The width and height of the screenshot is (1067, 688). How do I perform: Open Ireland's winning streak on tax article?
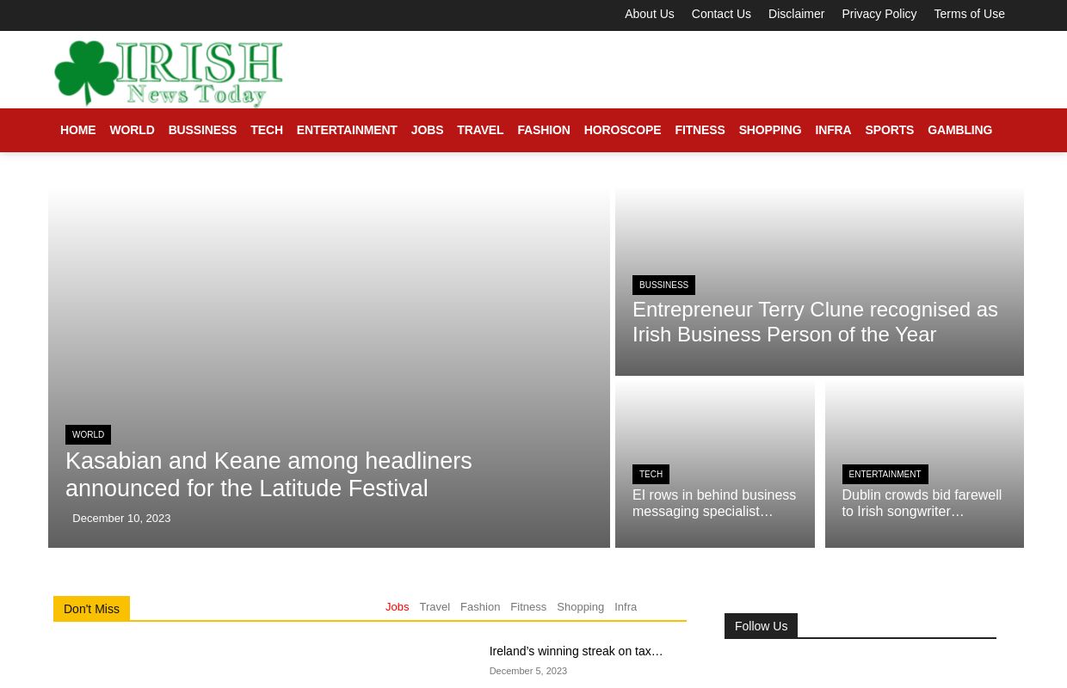click(x=576, y=651)
